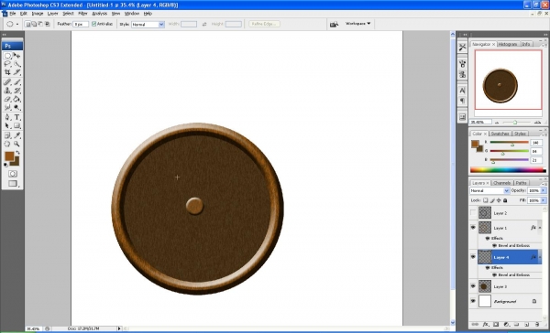
Task: Toggle Quick Mask mode
Action: 13,174
